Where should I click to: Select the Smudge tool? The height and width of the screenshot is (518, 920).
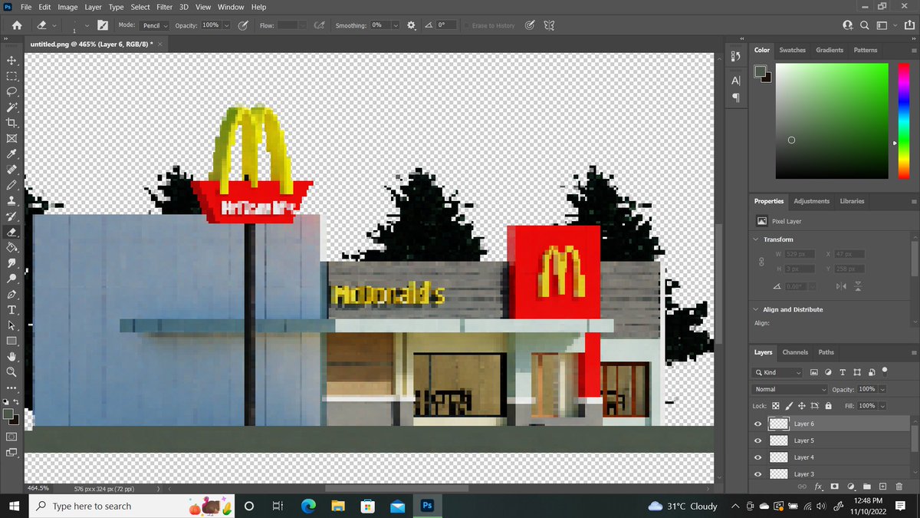tap(11, 263)
